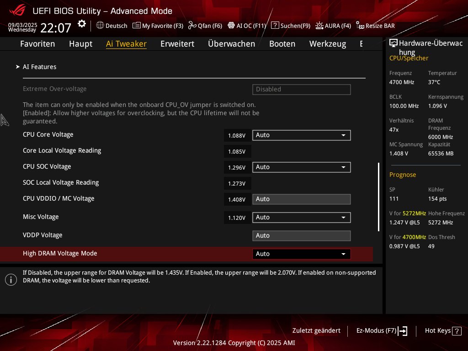
Task: Click the 1.296V SOC voltage value
Action: click(237, 168)
